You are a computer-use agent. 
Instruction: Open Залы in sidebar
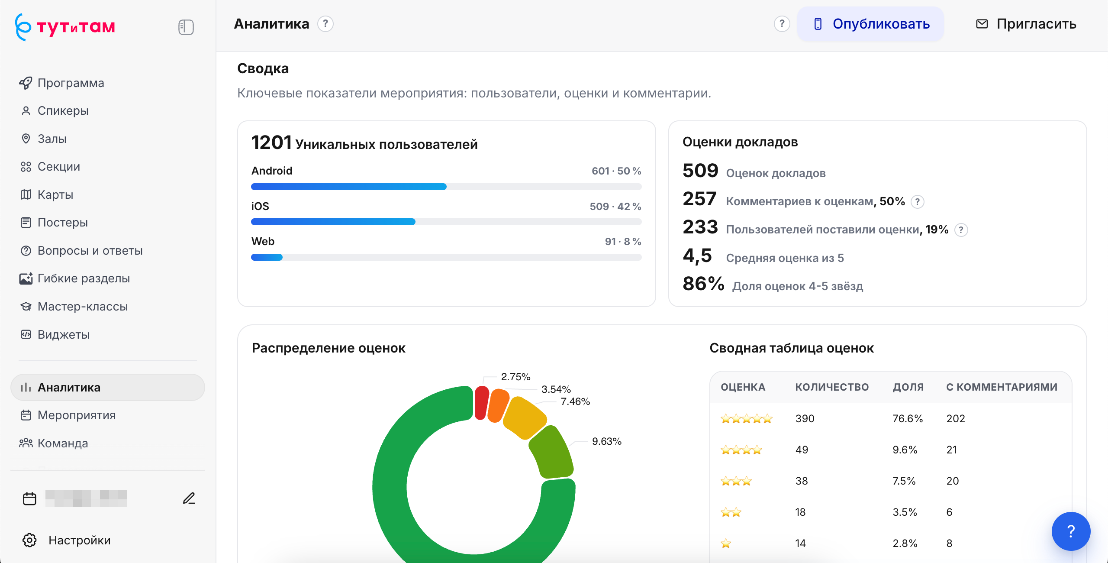tap(107, 139)
